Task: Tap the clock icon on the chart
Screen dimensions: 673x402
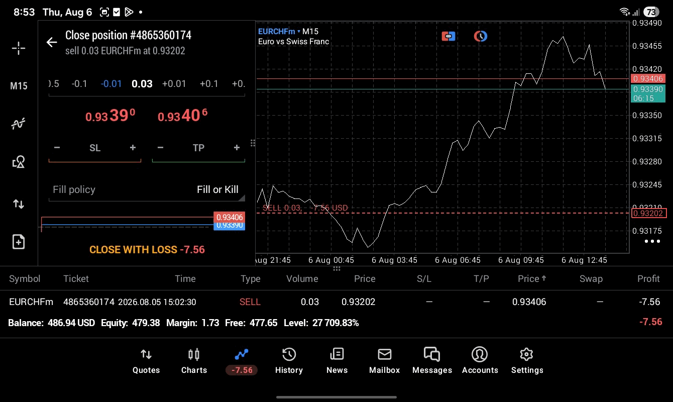Action: (x=481, y=36)
